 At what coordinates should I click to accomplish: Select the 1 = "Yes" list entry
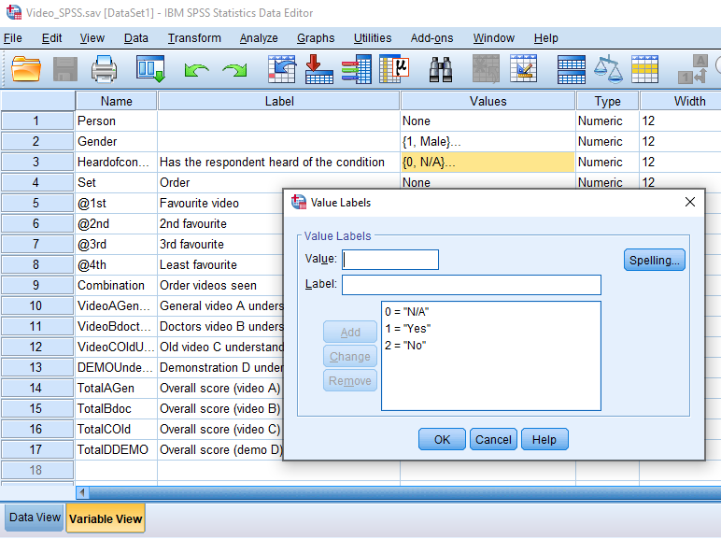pyautogui.click(x=407, y=329)
